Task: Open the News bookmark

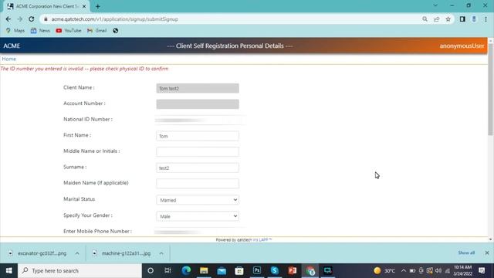Action: [x=40, y=31]
